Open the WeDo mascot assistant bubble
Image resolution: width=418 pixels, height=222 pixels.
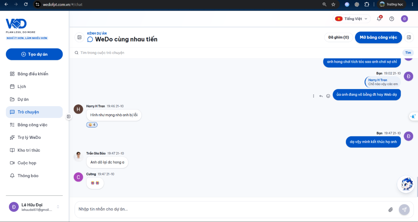click(x=406, y=184)
